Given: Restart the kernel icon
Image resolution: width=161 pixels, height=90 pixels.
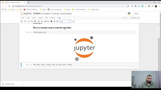Looking at the screenshot, I should 54,21.
